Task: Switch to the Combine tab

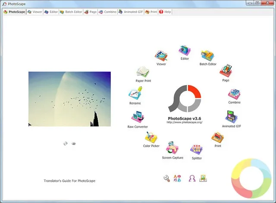Action: pos(108,12)
